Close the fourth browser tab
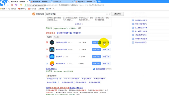 [x=95, y=2]
